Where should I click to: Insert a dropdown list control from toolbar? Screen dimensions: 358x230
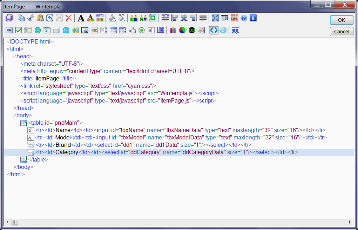[x=56, y=30]
